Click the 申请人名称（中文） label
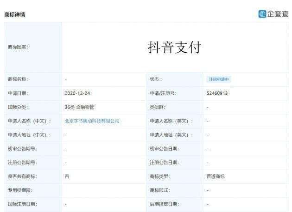 pos(29,121)
